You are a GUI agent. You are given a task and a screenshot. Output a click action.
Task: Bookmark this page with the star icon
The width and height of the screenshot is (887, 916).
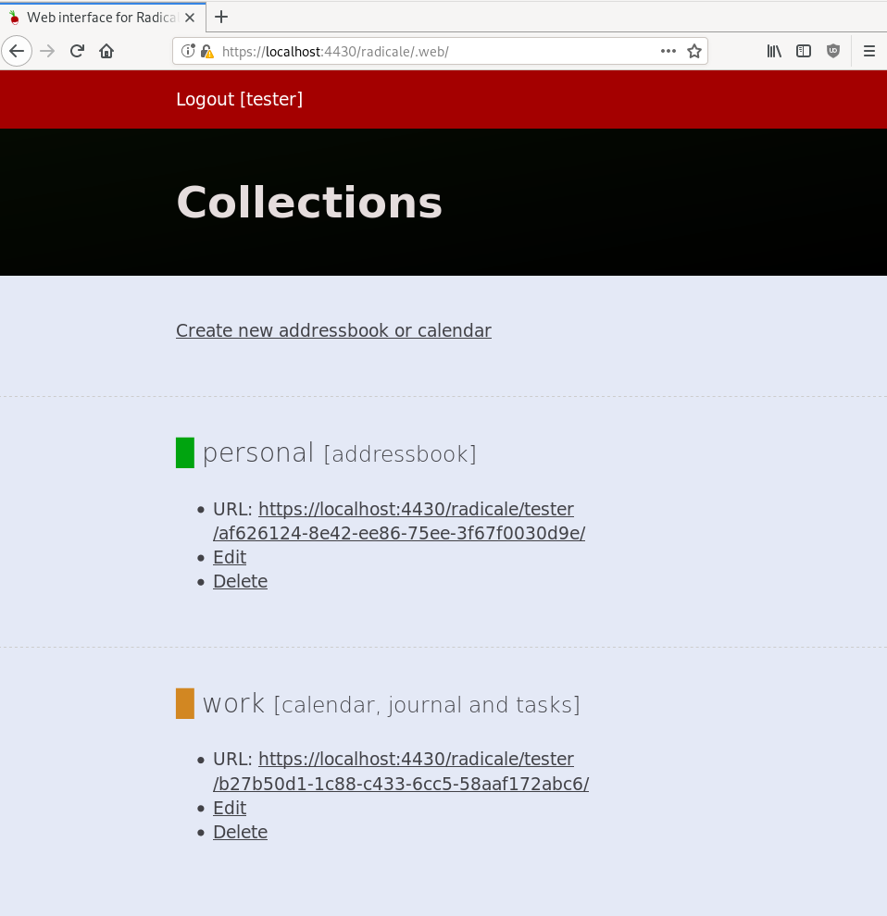(x=694, y=52)
